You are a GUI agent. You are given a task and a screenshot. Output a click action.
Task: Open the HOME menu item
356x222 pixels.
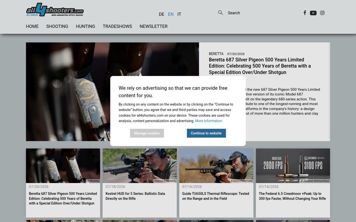pyautogui.click(x=32, y=26)
